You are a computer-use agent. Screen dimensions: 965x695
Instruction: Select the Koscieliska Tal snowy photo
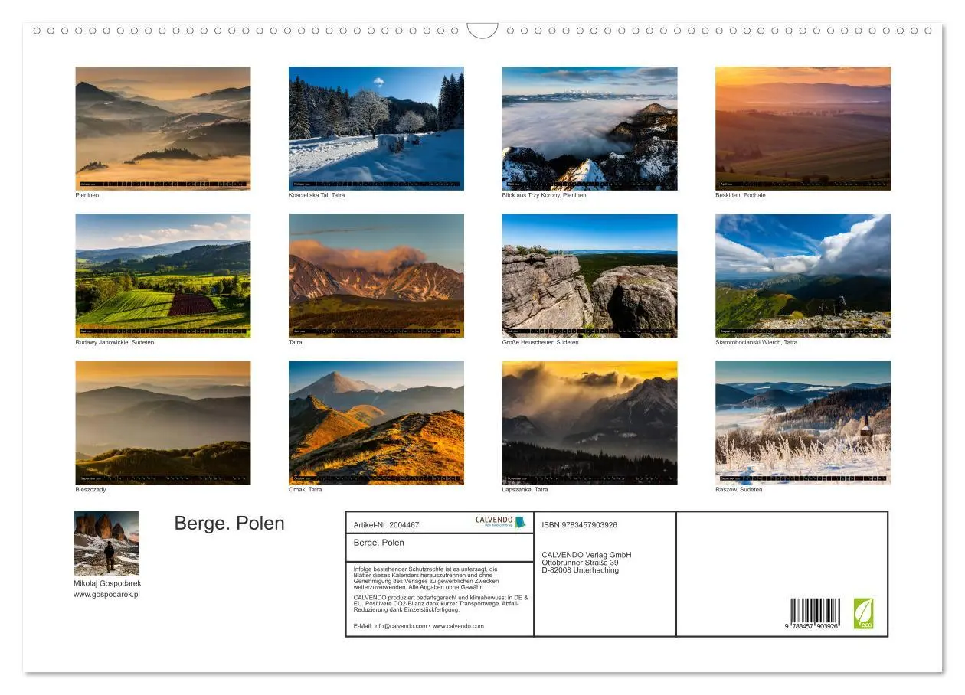(376, 128)
